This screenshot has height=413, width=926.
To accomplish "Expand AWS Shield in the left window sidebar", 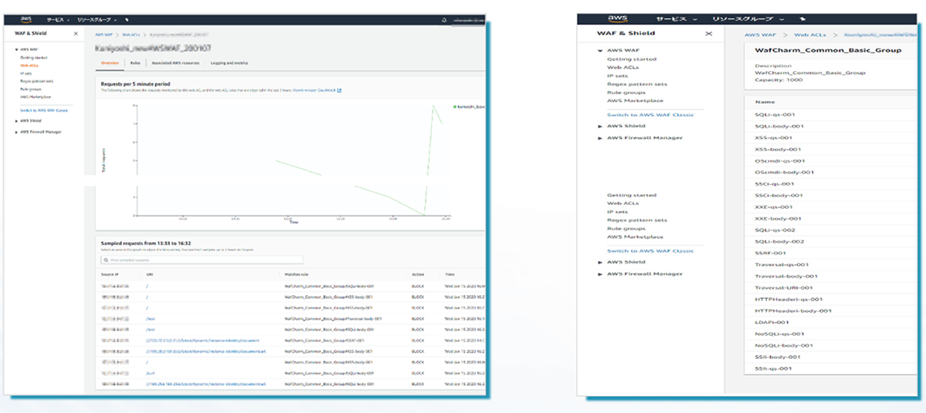I will tap(17, 121).
